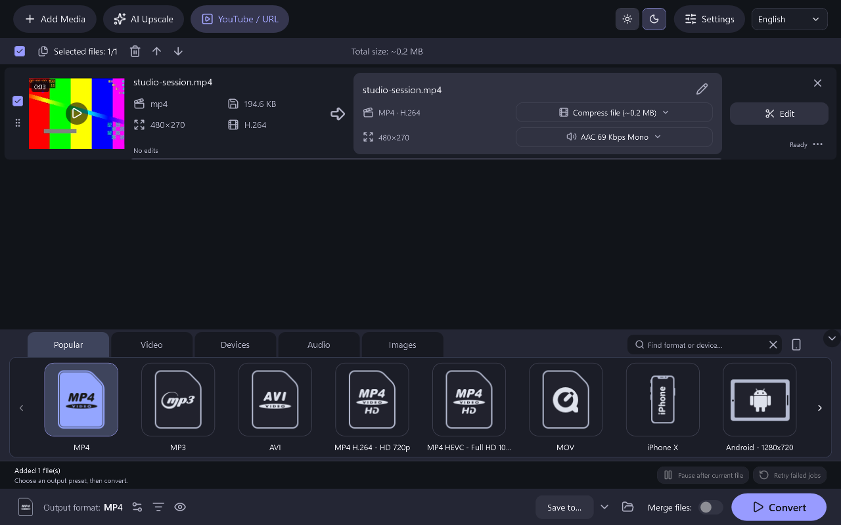Viewport: 841px width, 525px height.
Task: Play the studio-session.mp4 thumbnail preview
Action: click(x=77, y=114)
